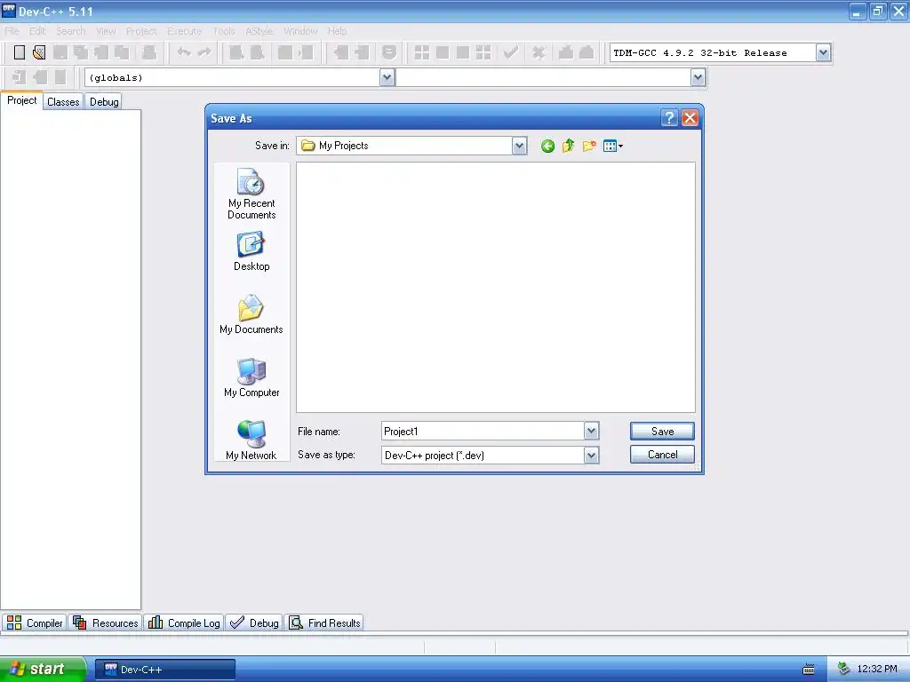Click the Save toolbar icon in Dev-C++

[60, 52]
